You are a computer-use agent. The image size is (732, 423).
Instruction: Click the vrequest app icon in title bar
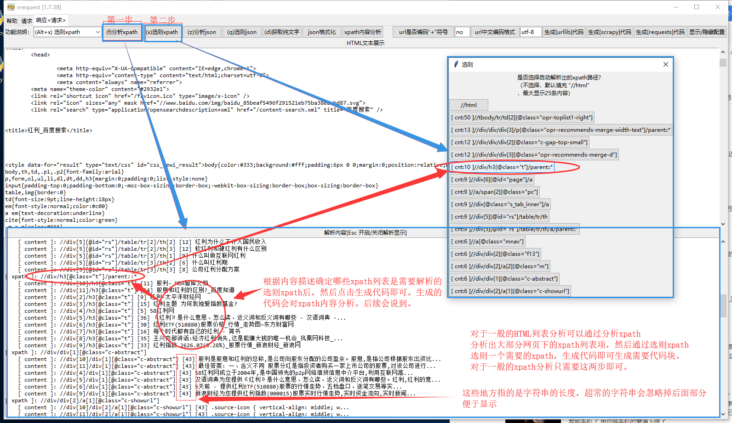click(11, 7)
